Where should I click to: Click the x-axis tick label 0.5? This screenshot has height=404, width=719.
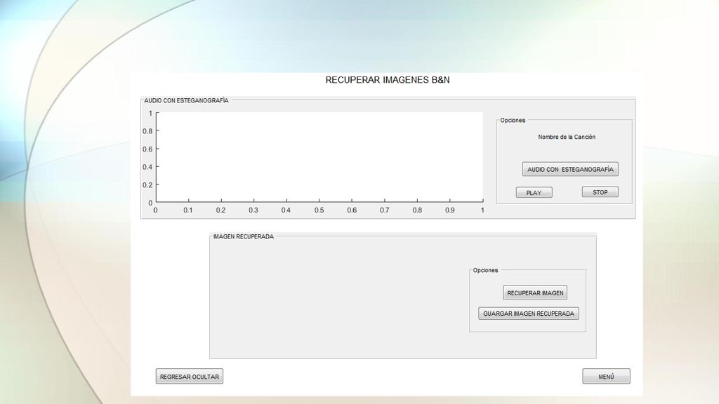(x=319, y=210)
